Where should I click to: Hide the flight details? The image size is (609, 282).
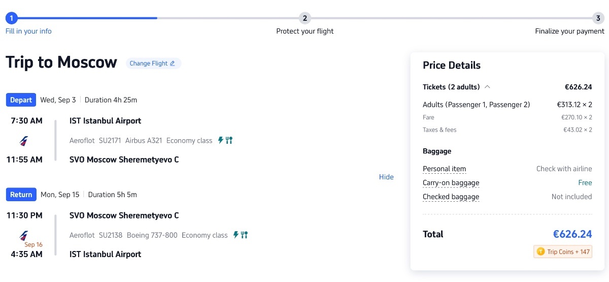coord(386,177)
